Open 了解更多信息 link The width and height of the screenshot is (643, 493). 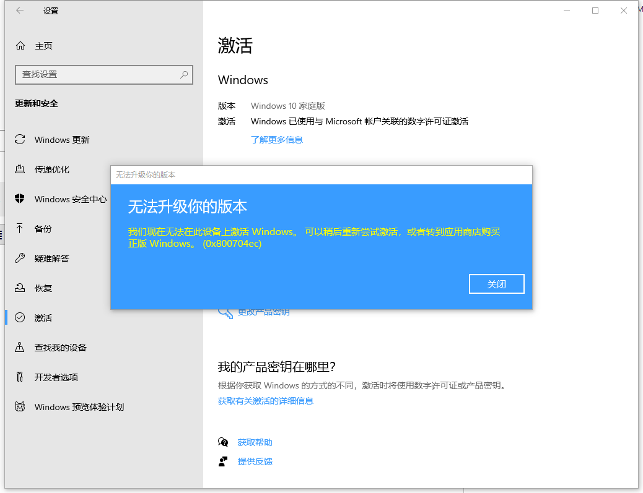277,140
